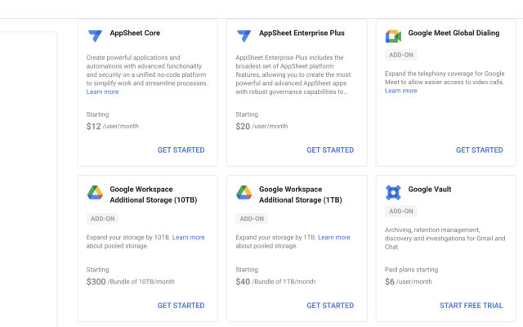Click the Google Vault title
The image size is (523, 327).
click(x=430, y=189)
